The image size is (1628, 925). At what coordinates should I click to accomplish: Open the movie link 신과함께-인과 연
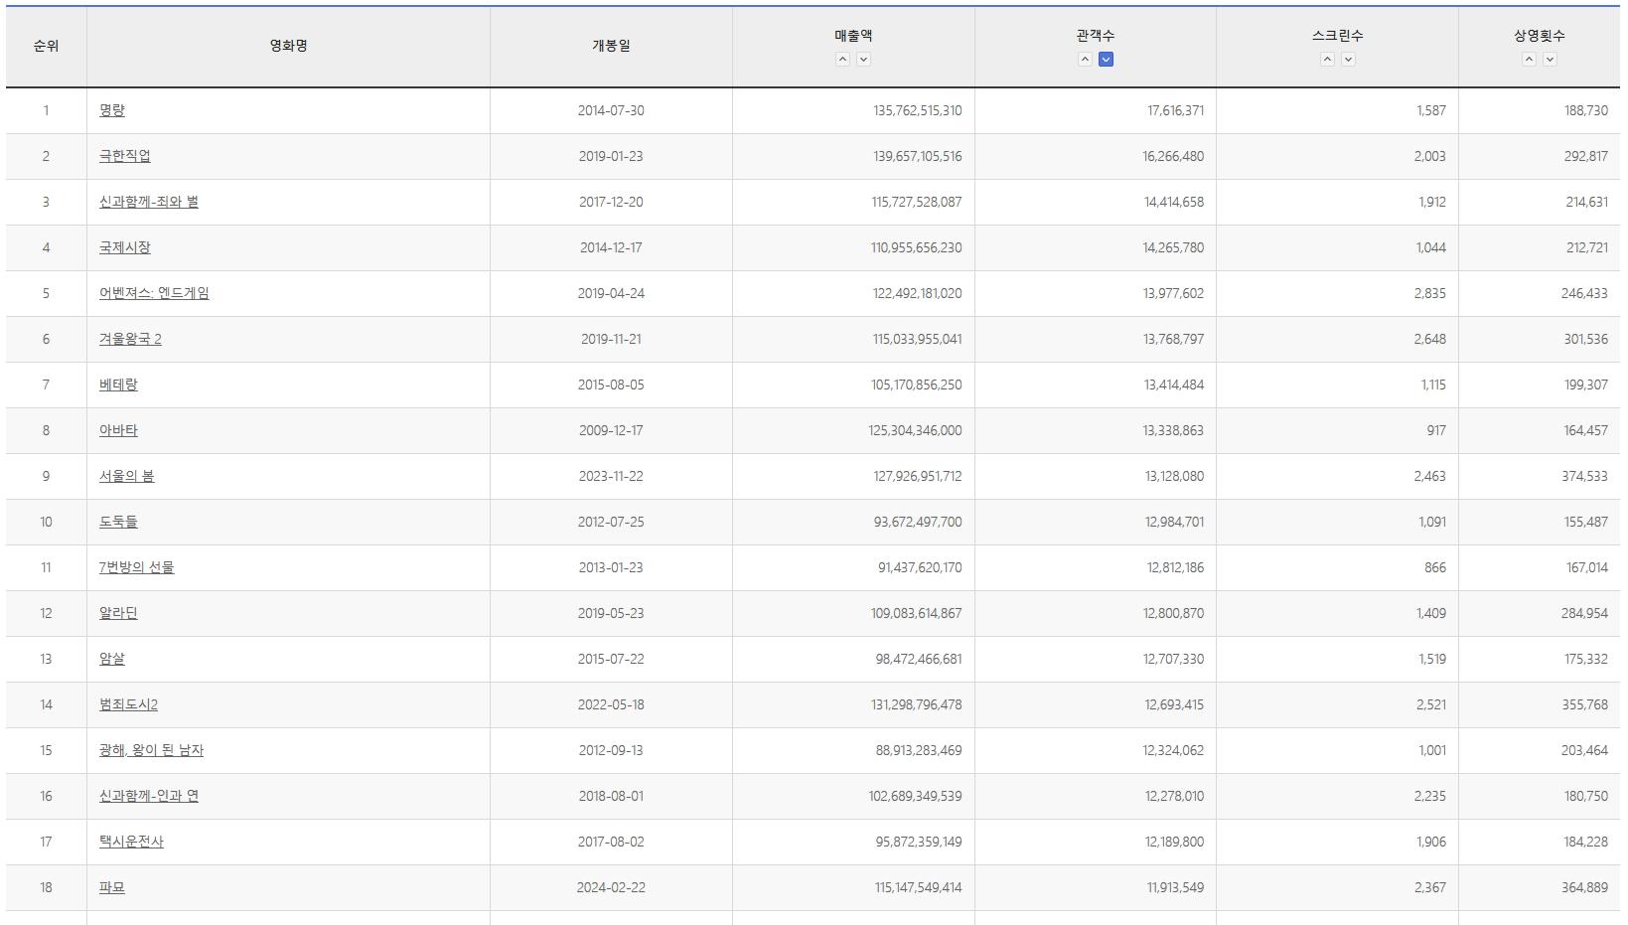[x=149, y=796]
